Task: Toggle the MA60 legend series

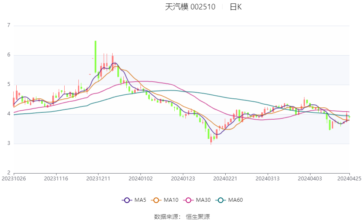Action: [229, 200]
